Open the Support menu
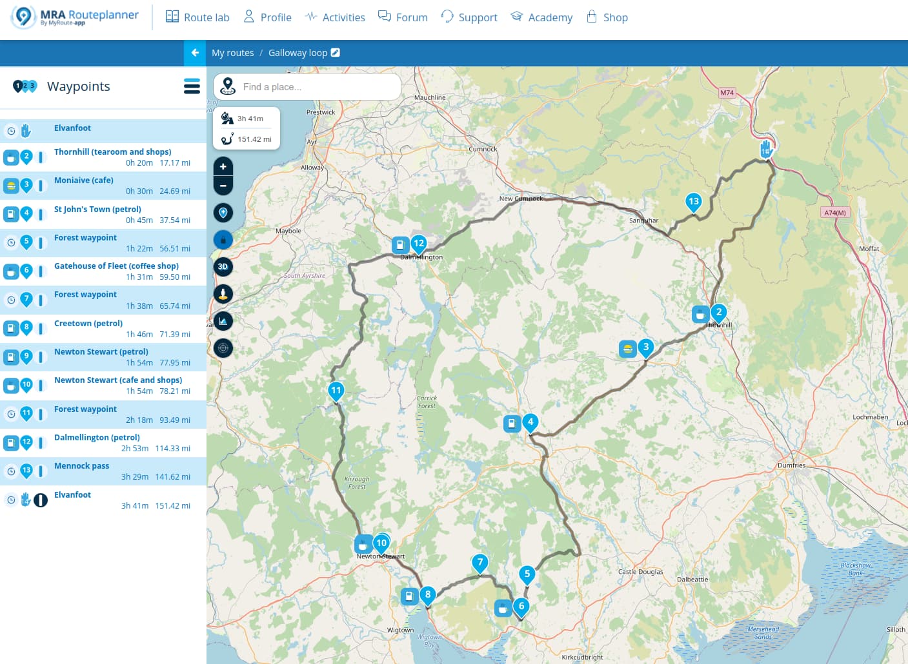 pos(469,17)
